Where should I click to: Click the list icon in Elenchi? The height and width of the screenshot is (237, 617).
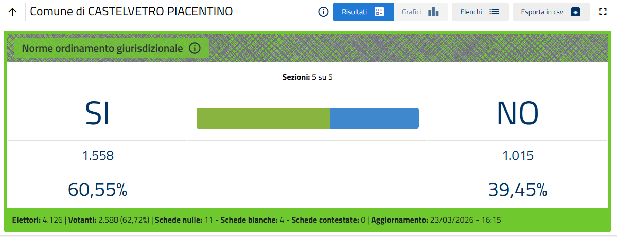pyautogui.click(x=495, y=12)
